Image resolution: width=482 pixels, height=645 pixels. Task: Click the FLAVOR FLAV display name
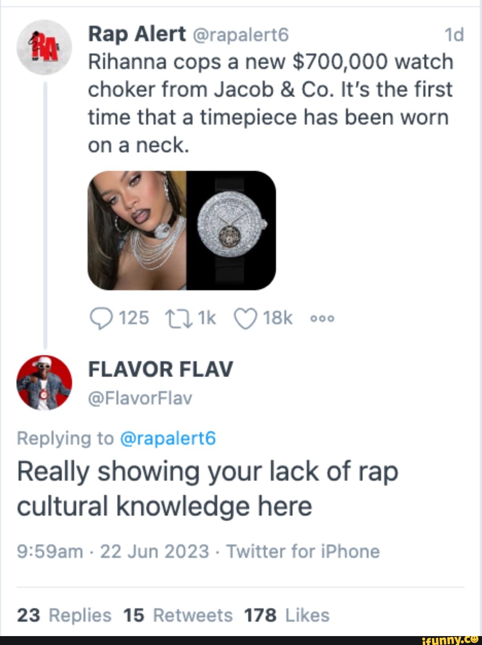click(x=161, y=369)
